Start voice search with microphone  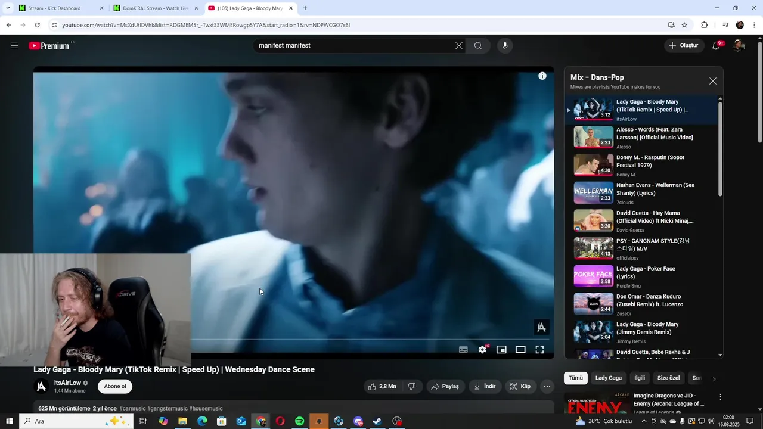(505, 46)
